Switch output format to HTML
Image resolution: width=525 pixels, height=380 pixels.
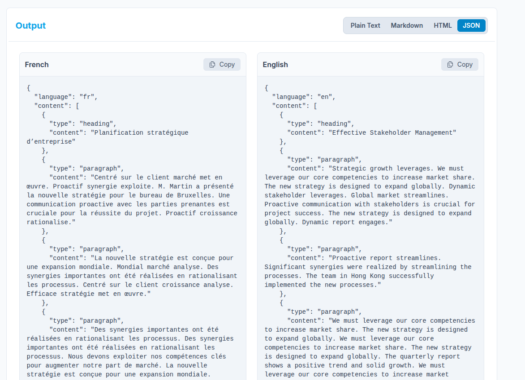click(x=443, y=26)
